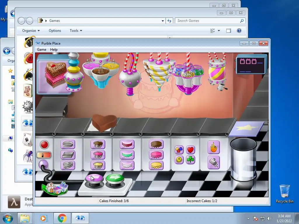Select the round cake pan button

click(68, 144)
